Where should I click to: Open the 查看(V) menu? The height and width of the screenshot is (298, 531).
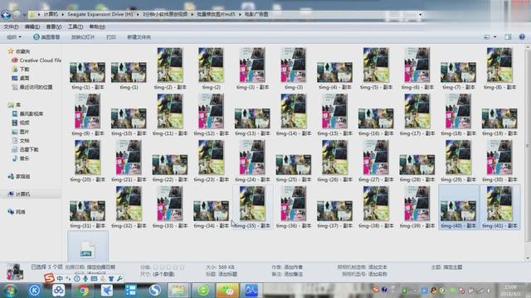click(53, 26)
